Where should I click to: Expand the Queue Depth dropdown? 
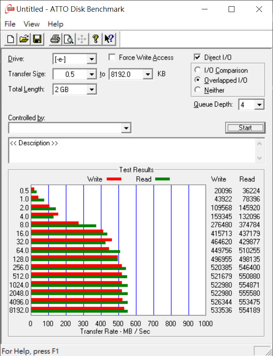click(x=259, y=104)
